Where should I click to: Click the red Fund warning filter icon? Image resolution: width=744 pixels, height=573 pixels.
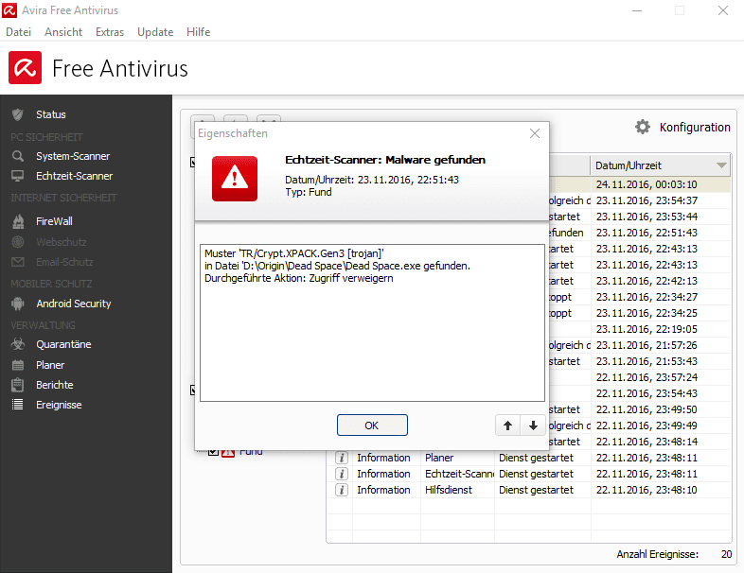[x=228, y=454]
